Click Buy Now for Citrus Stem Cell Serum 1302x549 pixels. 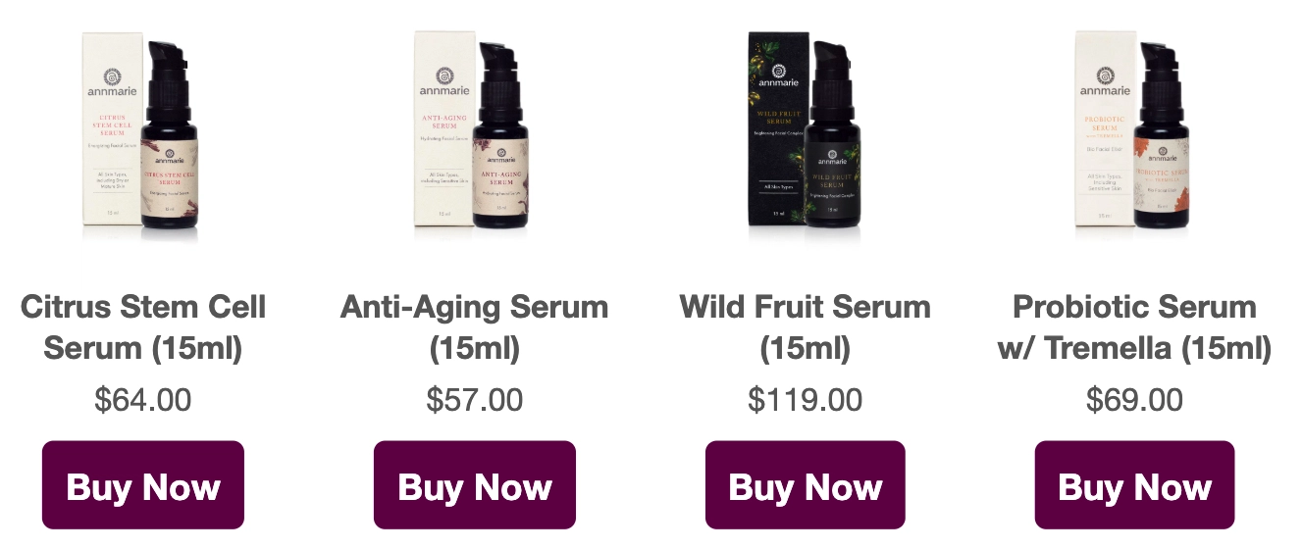click(143, 485)
